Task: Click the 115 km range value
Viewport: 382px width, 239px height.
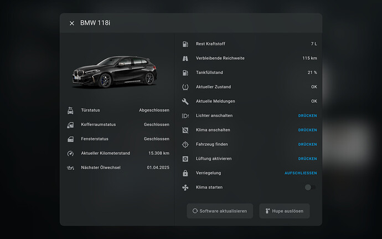Action: point(309,58)
